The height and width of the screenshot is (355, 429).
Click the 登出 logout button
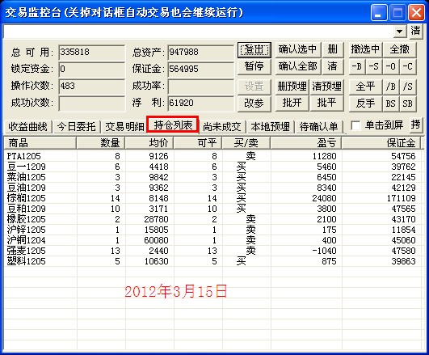tap(254, 50)
